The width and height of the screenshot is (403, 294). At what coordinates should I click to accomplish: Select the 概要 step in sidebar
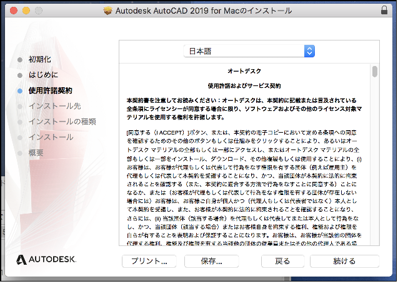click(x=36, y=153)
